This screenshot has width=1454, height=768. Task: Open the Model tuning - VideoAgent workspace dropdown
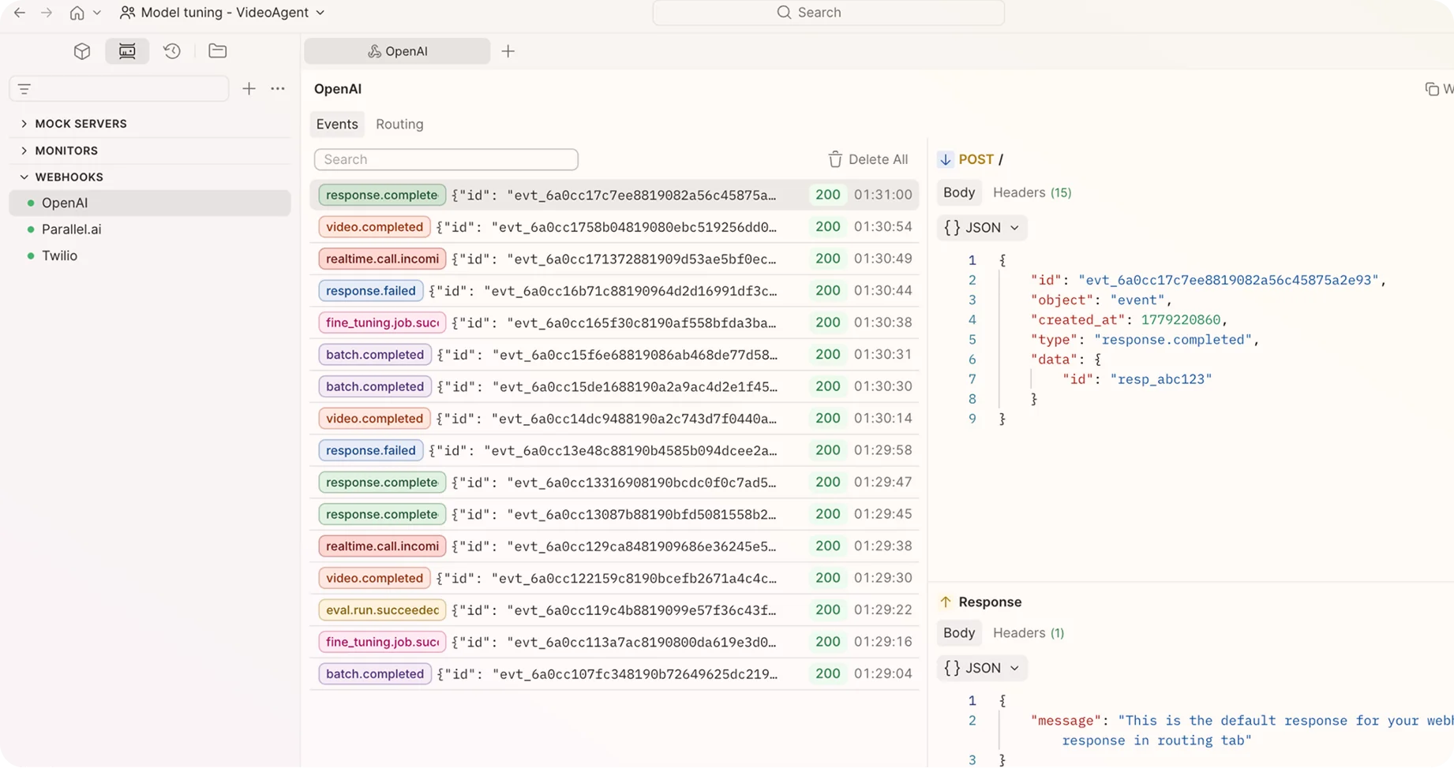click(x=222, y=13)
